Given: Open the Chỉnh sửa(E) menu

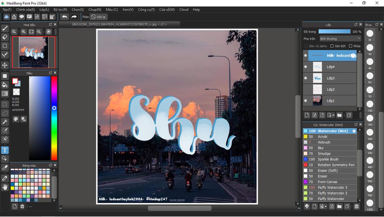Looking at the screenshot, I should pos(25,9).
